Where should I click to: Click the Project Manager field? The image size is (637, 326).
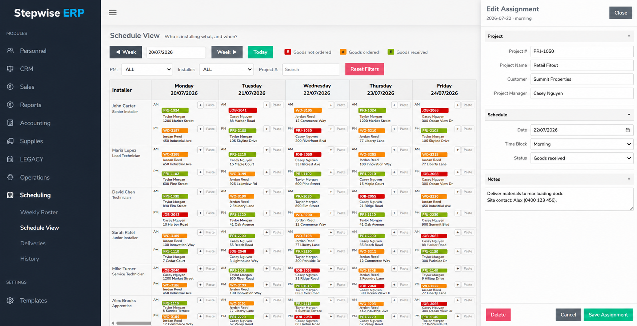[582, 93]
